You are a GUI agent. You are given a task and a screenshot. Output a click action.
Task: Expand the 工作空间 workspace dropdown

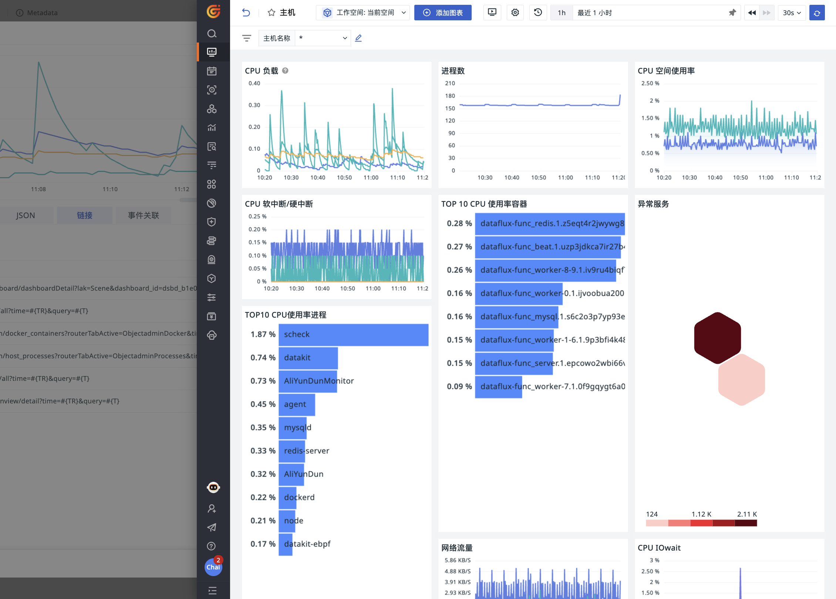pos(363,13)
